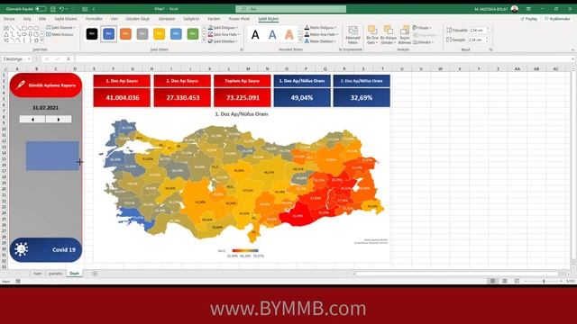577x324 pixels.
Task: Apply the orange shape style preset
Action: [125, 34]
